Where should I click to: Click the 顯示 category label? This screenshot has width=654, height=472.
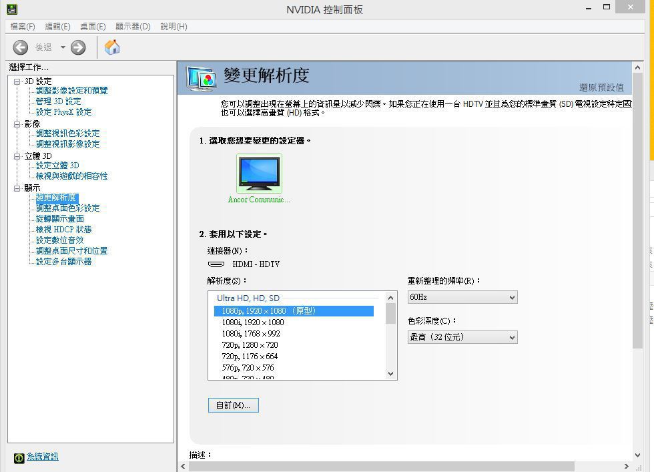pos(32,188)
